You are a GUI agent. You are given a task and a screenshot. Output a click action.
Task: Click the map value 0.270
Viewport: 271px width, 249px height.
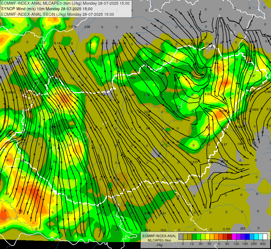click(x=193, y=162)
